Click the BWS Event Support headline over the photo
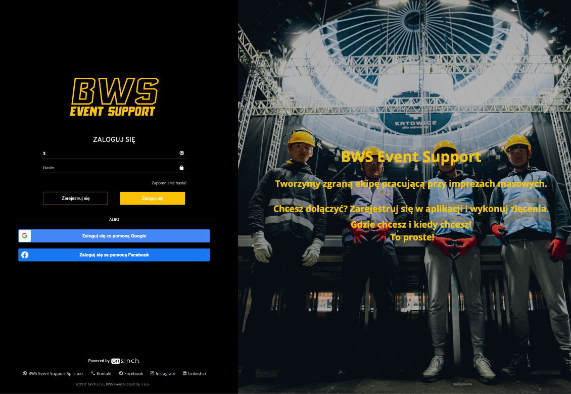571x394 pixels. [x=411, y=157]
